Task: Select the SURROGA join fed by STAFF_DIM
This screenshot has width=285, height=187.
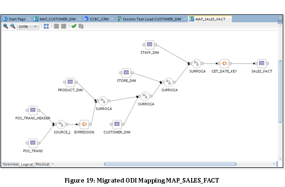Action: pyautogui.click(x=196, y=64)
